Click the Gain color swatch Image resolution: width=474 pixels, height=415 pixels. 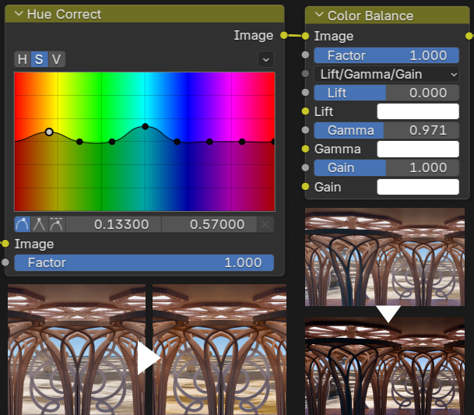[x=418, y=187]
